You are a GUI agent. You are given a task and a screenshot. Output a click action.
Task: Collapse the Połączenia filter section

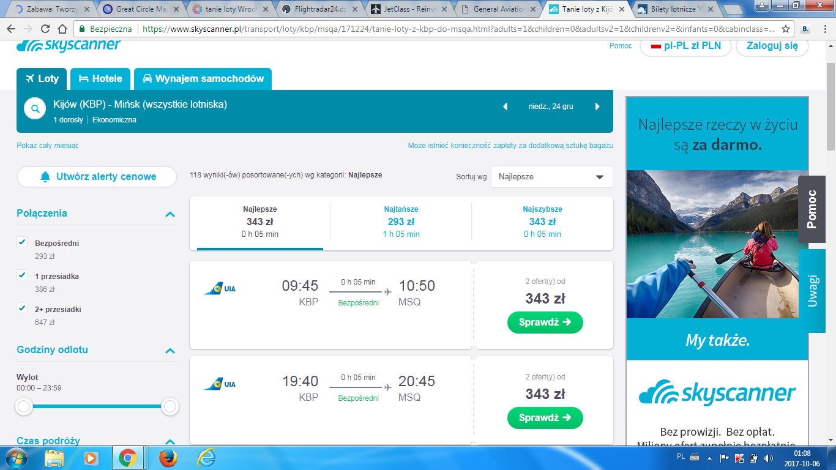click(170, 214)
